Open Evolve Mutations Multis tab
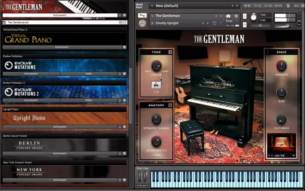This screenshot has width=305, height=191. (89, 74)
